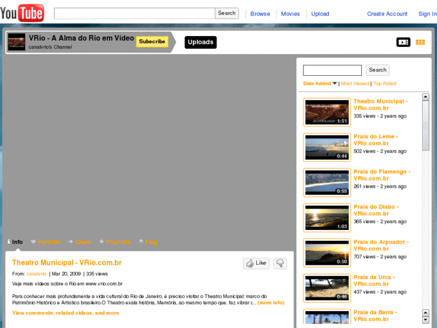Sort videos by Most Viewed
Image resolution: width=437 pixels, height=328 pixels.
click(x=355, y=84)
